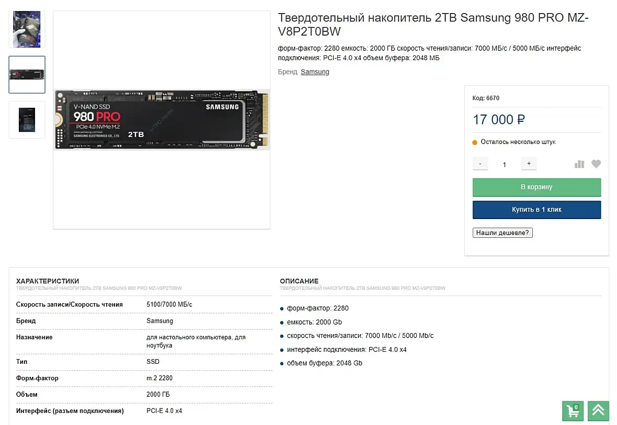Image resolution: width=617 pixels, height=425 pixels.
Task: Show the first thumbnail with hand holding SSD
Action: [x=27, y=29]
